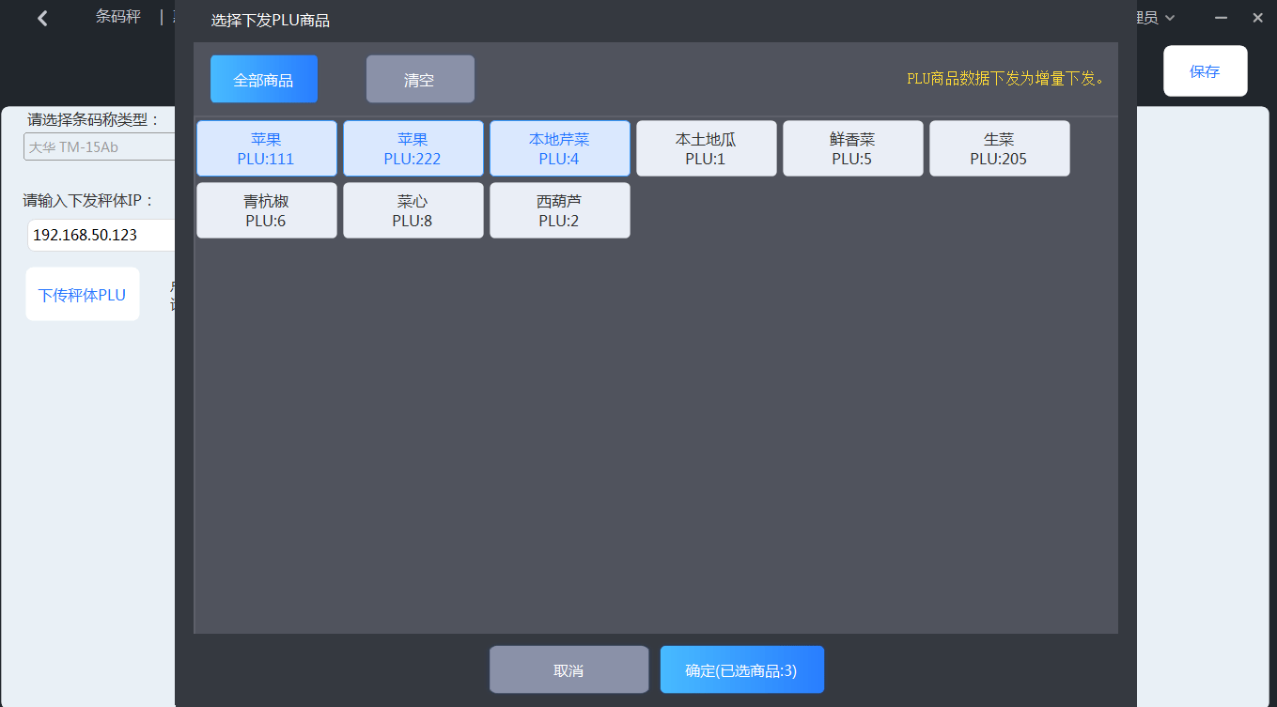Click the dialog title 选择下发PLU商品

point(271,21)
